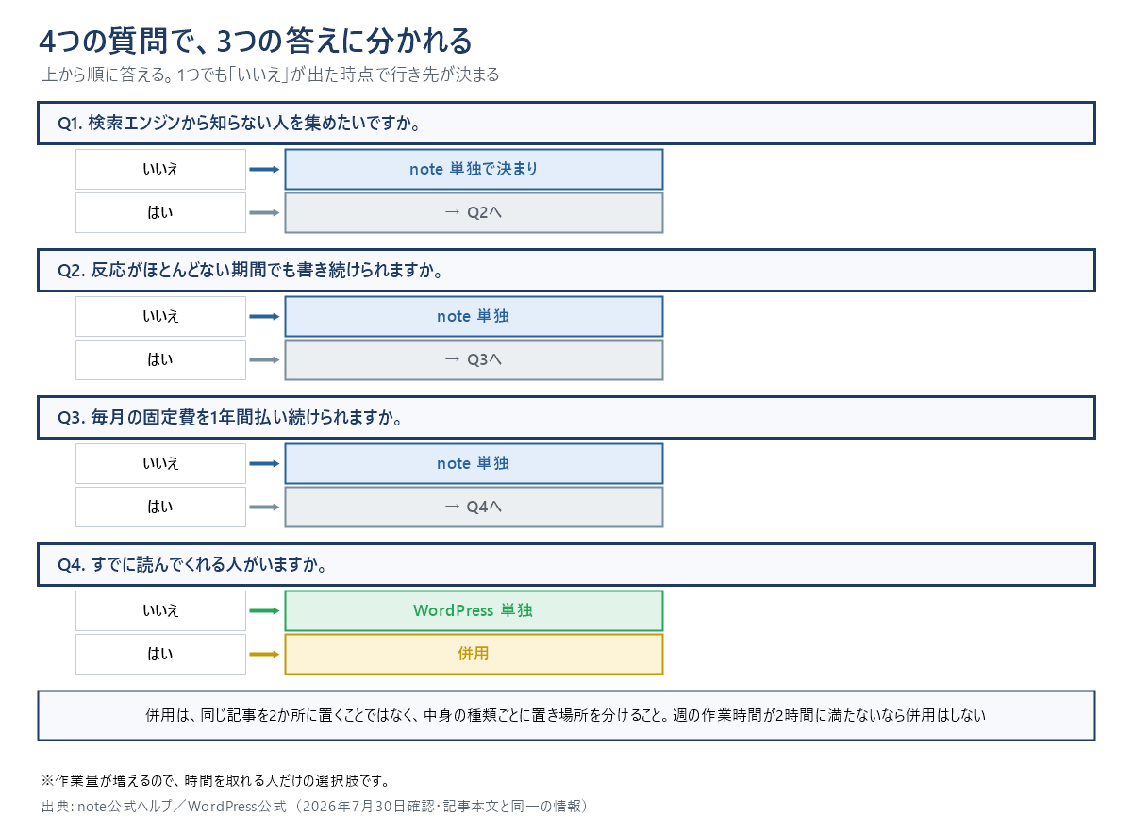This screenshot has width=1132, height=833.
Task: Choose the 'はい' box under Q3
Action: point(160,507)
